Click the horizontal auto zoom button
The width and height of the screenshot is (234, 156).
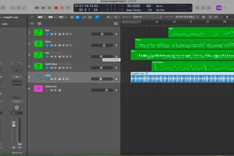tap(216, 17)
